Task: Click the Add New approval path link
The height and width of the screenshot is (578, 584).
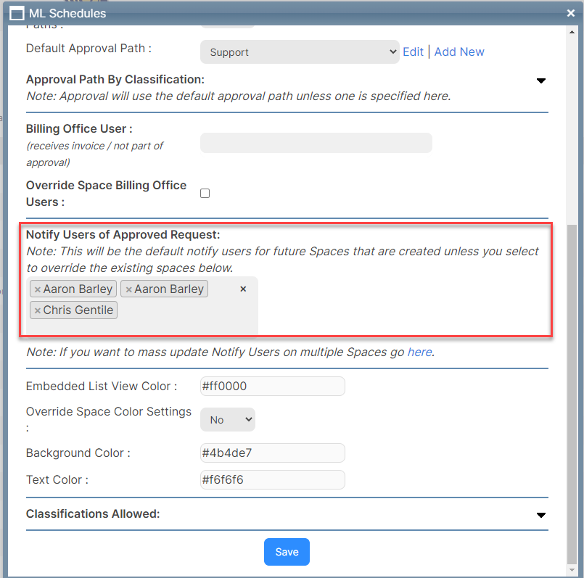Action: point(459,51)
